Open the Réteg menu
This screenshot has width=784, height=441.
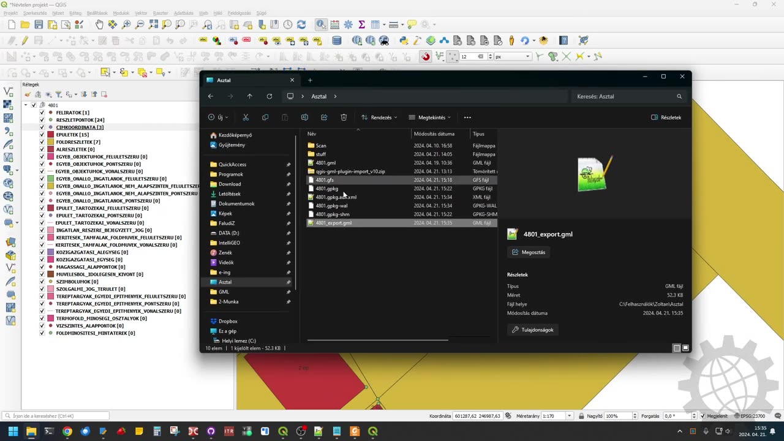coord(75,13)
